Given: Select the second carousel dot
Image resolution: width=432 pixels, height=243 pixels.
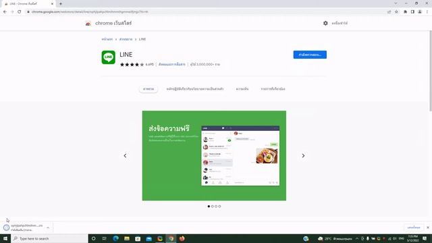Looking at the screenshot, I should click(x=213, y=207).
